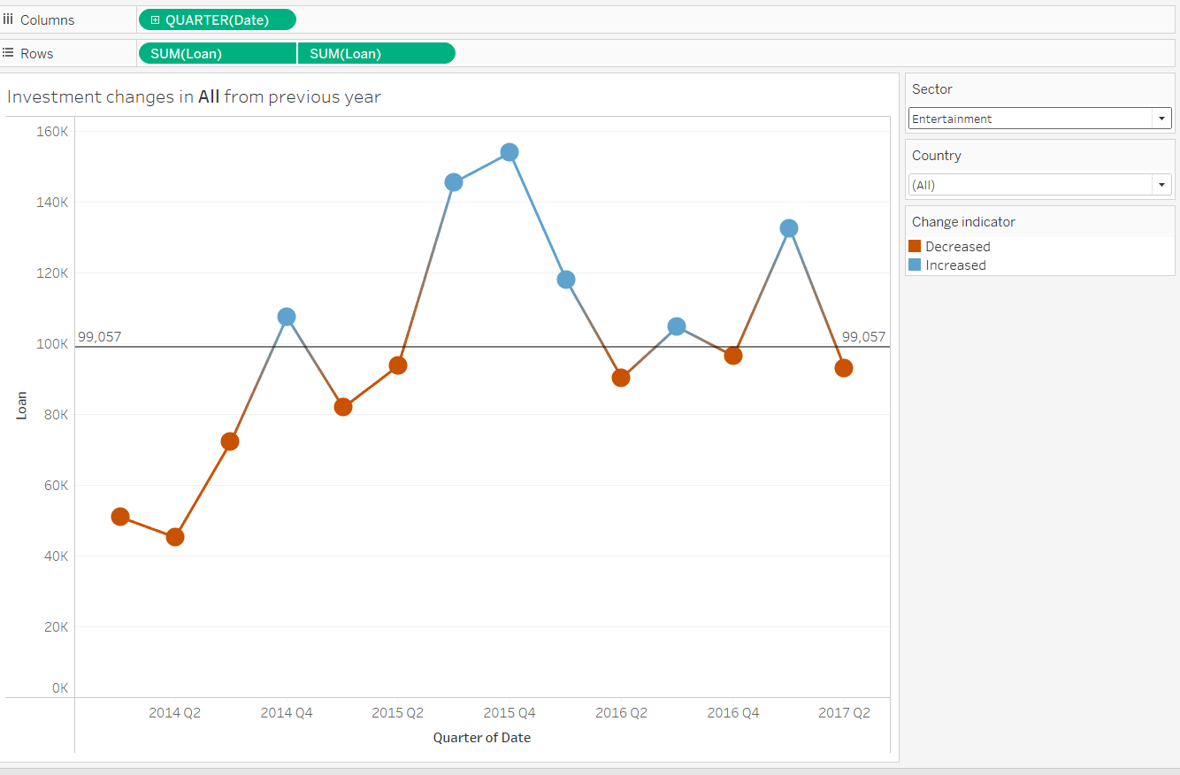1180x775 pixels.
Task: Click the Columns shelf icon
Action: coord(8,19)
